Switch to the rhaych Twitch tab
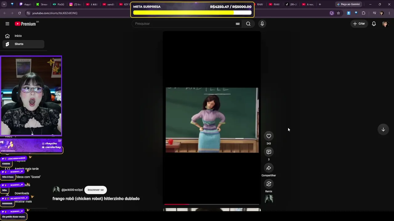Viewport: 394px width, 221px height. tap(25, 4)
